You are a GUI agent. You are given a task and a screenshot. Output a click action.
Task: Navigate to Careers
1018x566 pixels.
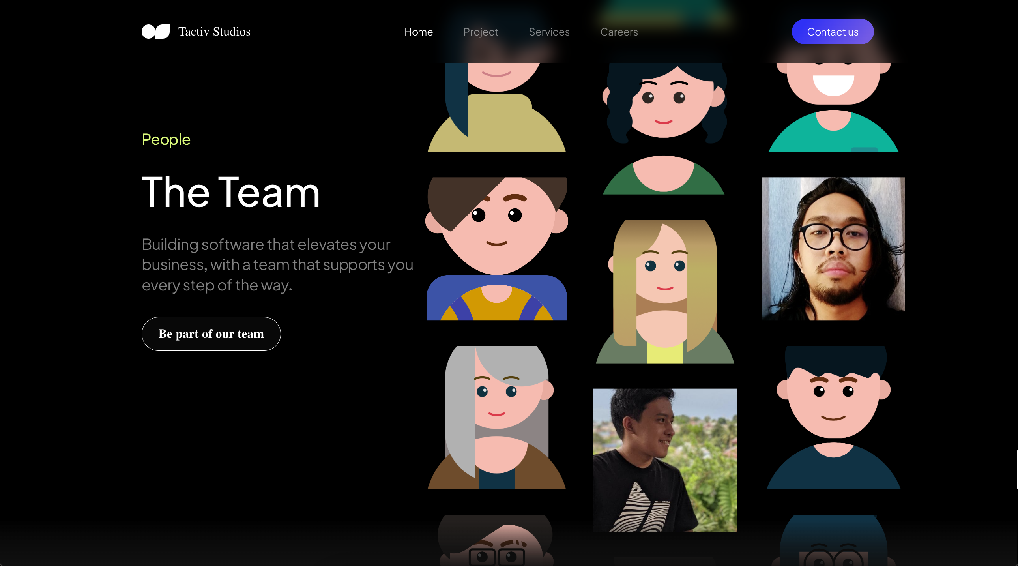[619, 32]
